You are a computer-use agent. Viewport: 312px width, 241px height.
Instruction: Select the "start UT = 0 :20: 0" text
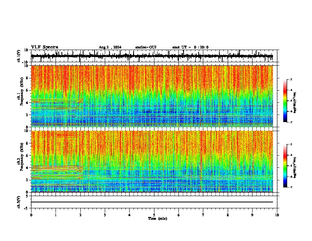pos(190,47)
